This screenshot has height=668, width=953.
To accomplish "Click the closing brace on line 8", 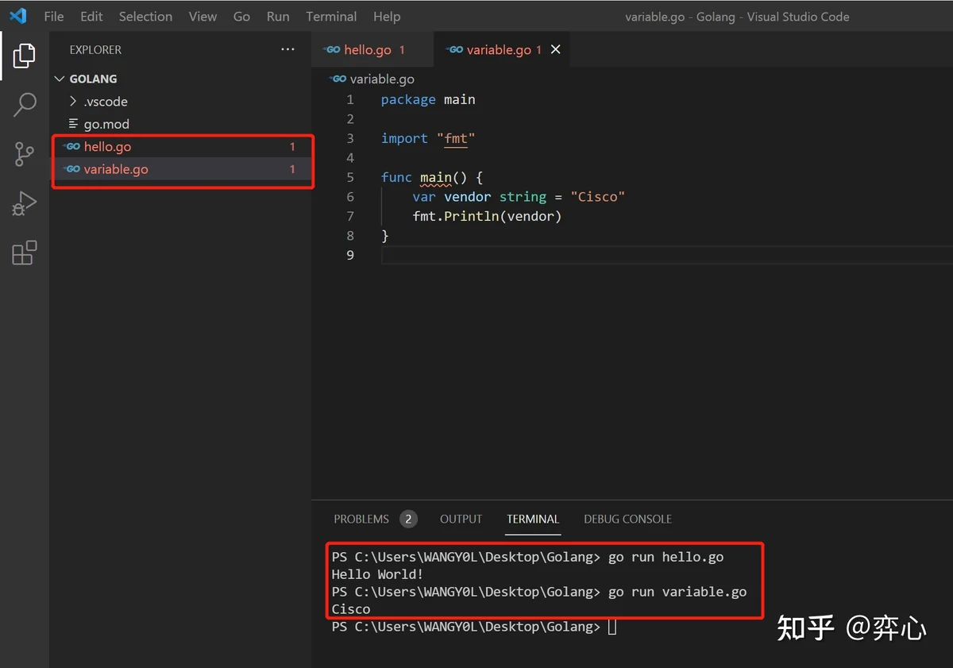I will coord(385,235).
